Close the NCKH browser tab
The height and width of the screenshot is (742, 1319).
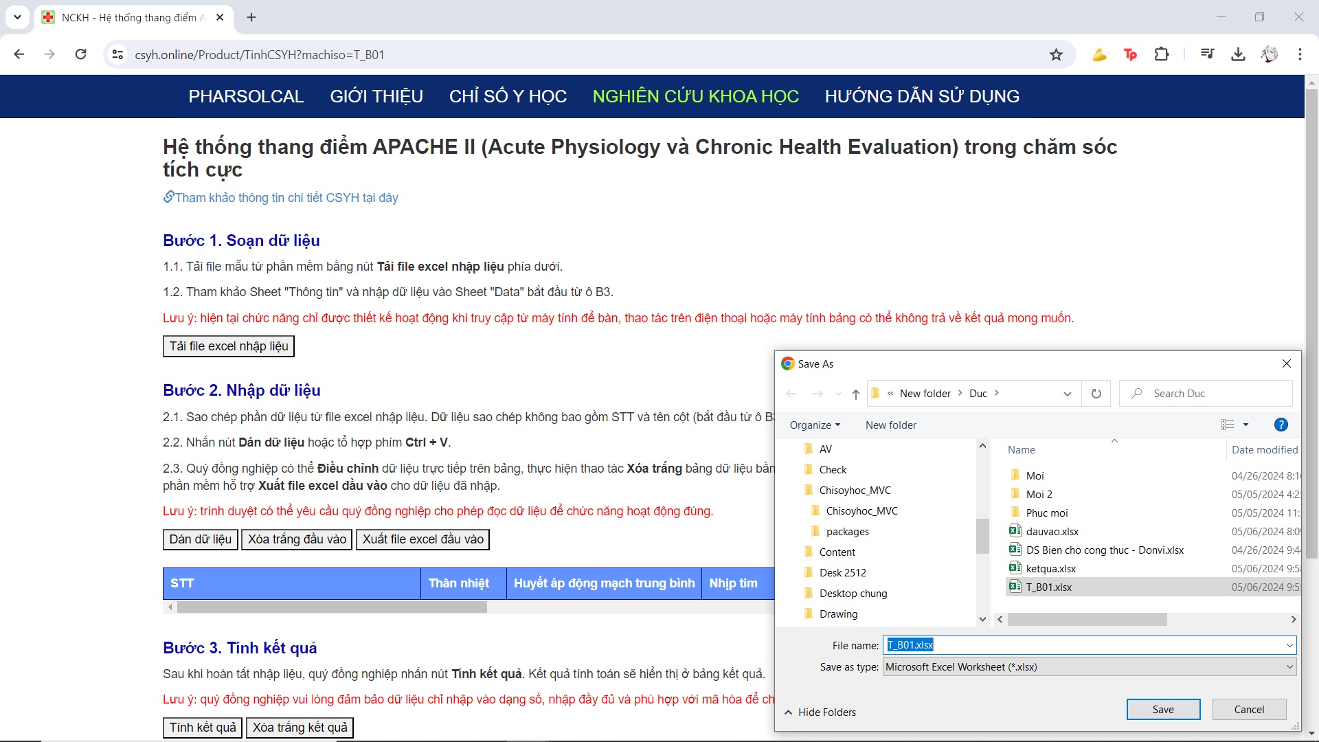click(220, 17)
